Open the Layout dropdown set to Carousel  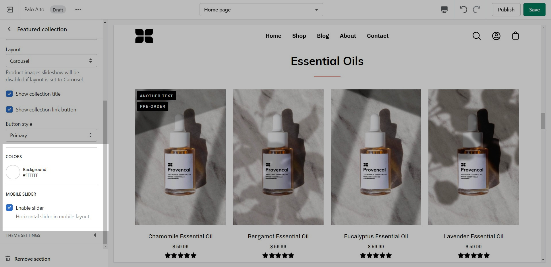tap(51, 61)
